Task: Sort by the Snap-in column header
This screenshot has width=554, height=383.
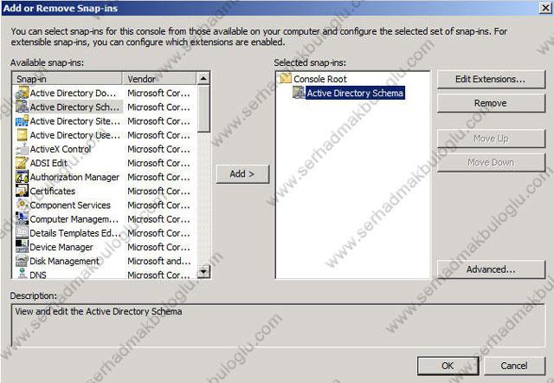Action: [x=68, y=79]
